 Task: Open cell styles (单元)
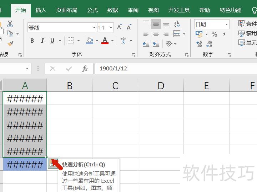tap(247, 43)
